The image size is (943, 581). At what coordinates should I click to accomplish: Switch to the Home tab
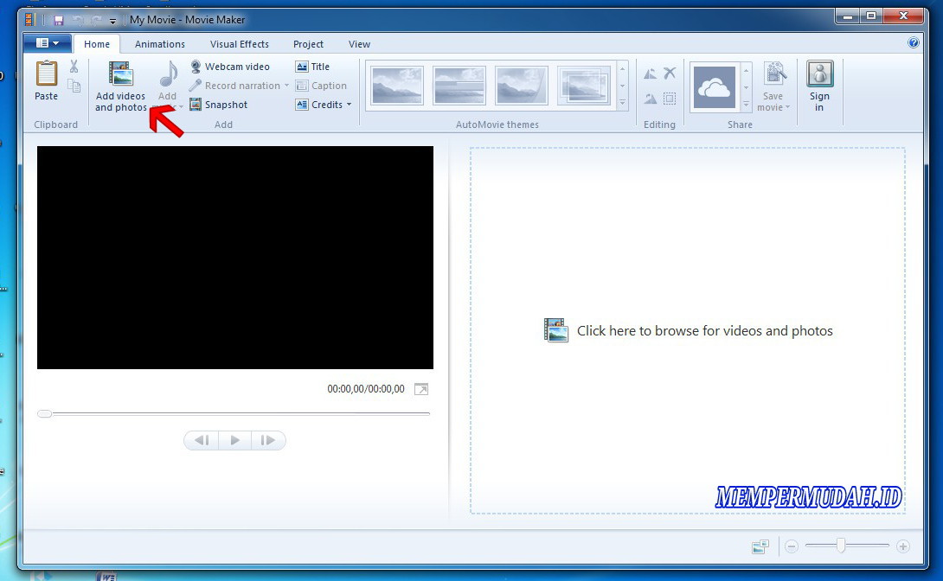click(97, 44)
